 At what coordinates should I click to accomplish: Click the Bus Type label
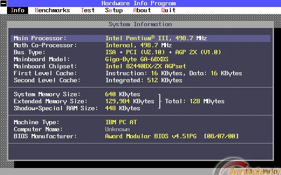[29, 52]
